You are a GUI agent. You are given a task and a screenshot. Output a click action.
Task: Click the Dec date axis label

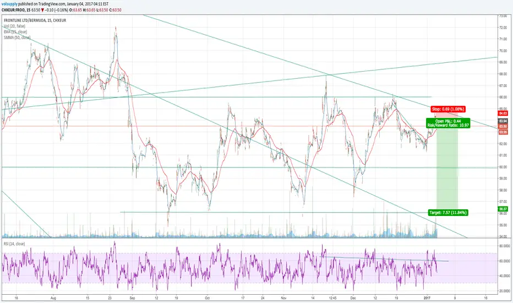353,299
